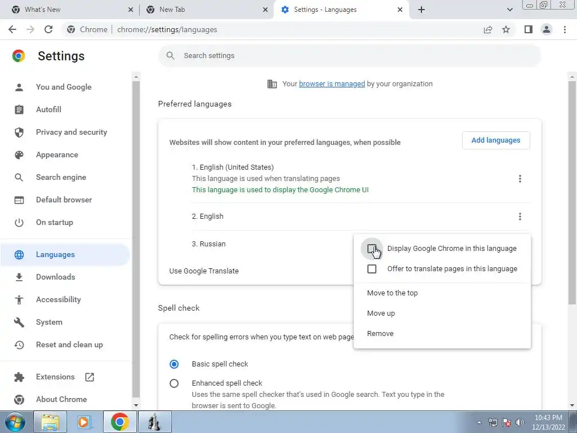Reload the current page
Image resolution: width=577 pixels, height=433 pixels.
pyautogui.click(x=48, y=29)
